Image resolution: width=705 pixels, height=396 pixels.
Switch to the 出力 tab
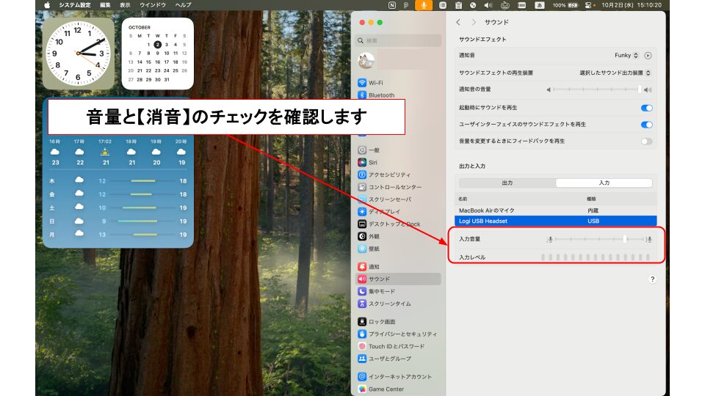pyautogui.click(x=507, y=183)
